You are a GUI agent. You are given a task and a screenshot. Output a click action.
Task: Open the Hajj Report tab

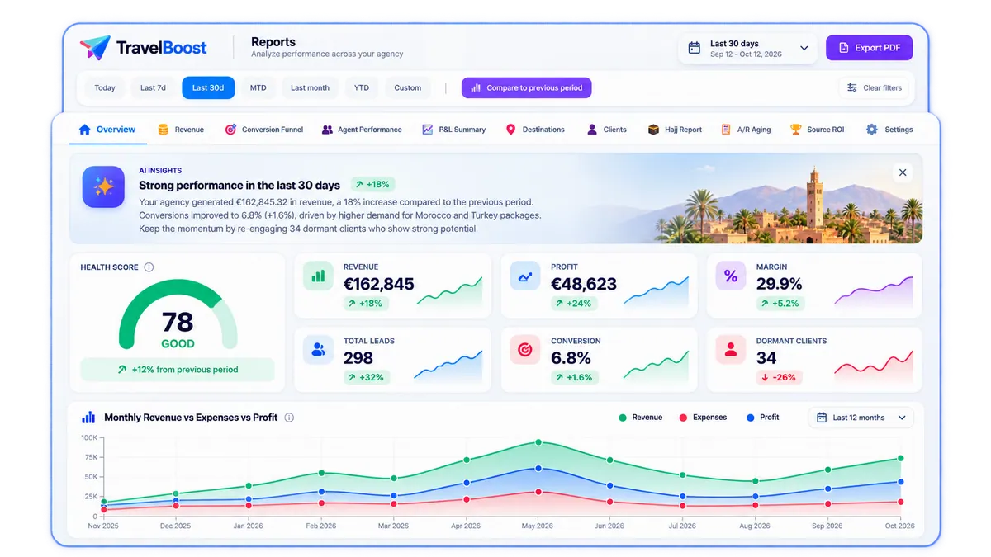tap(675, 130)
